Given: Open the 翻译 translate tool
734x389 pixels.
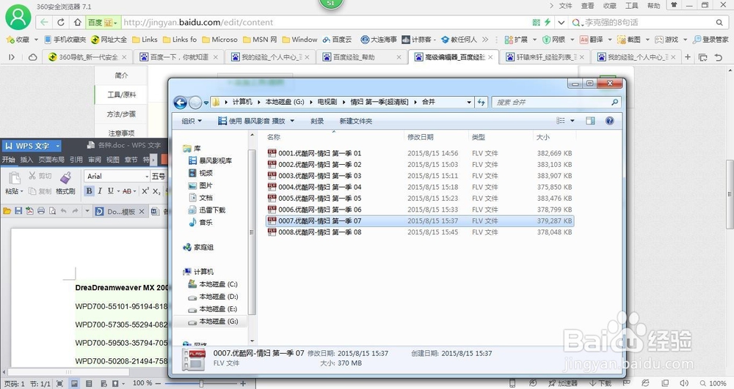Looking at the screenshot, I should click(x=591, y=40).
